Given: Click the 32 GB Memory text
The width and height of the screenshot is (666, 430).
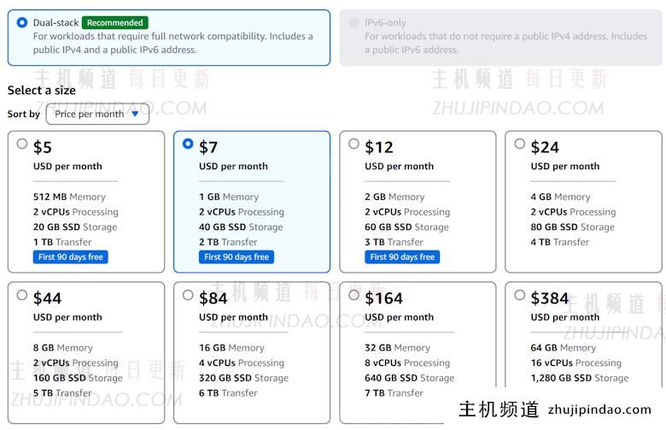Looking at the screenshot, I should click(x=398, y=348).
